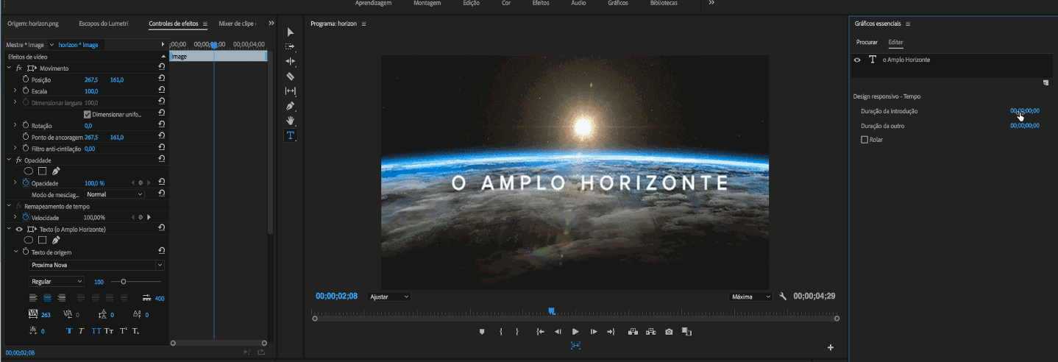Select the Razor tool

tap(290, 77)
